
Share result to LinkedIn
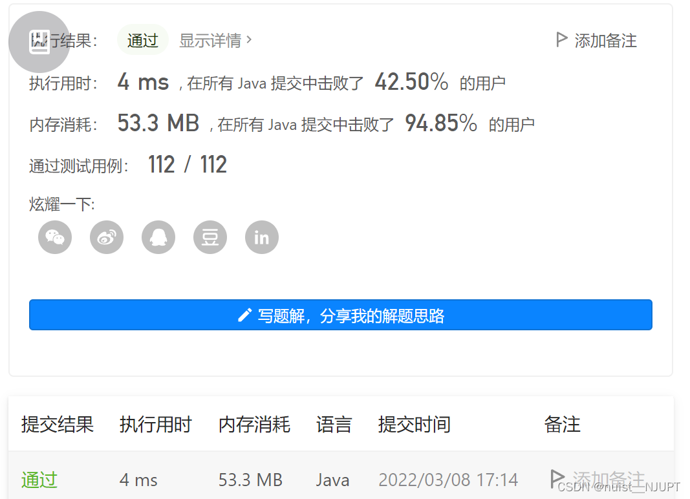click(262, 237)
